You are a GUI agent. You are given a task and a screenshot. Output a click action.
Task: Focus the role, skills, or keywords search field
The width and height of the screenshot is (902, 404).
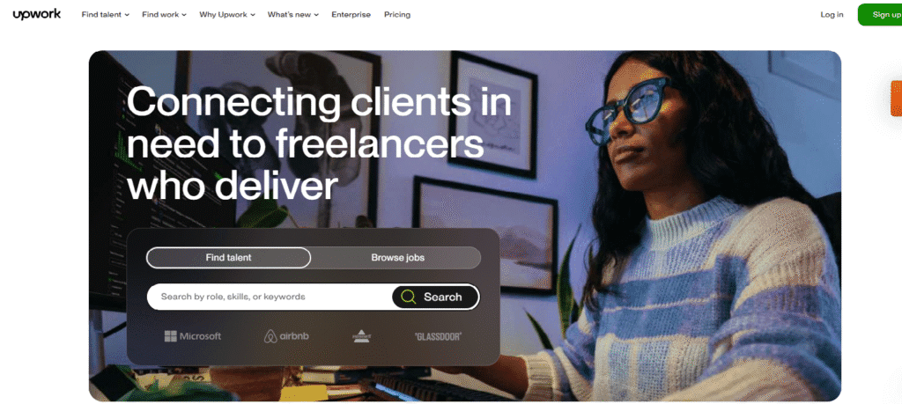click(x=270, y=297)
